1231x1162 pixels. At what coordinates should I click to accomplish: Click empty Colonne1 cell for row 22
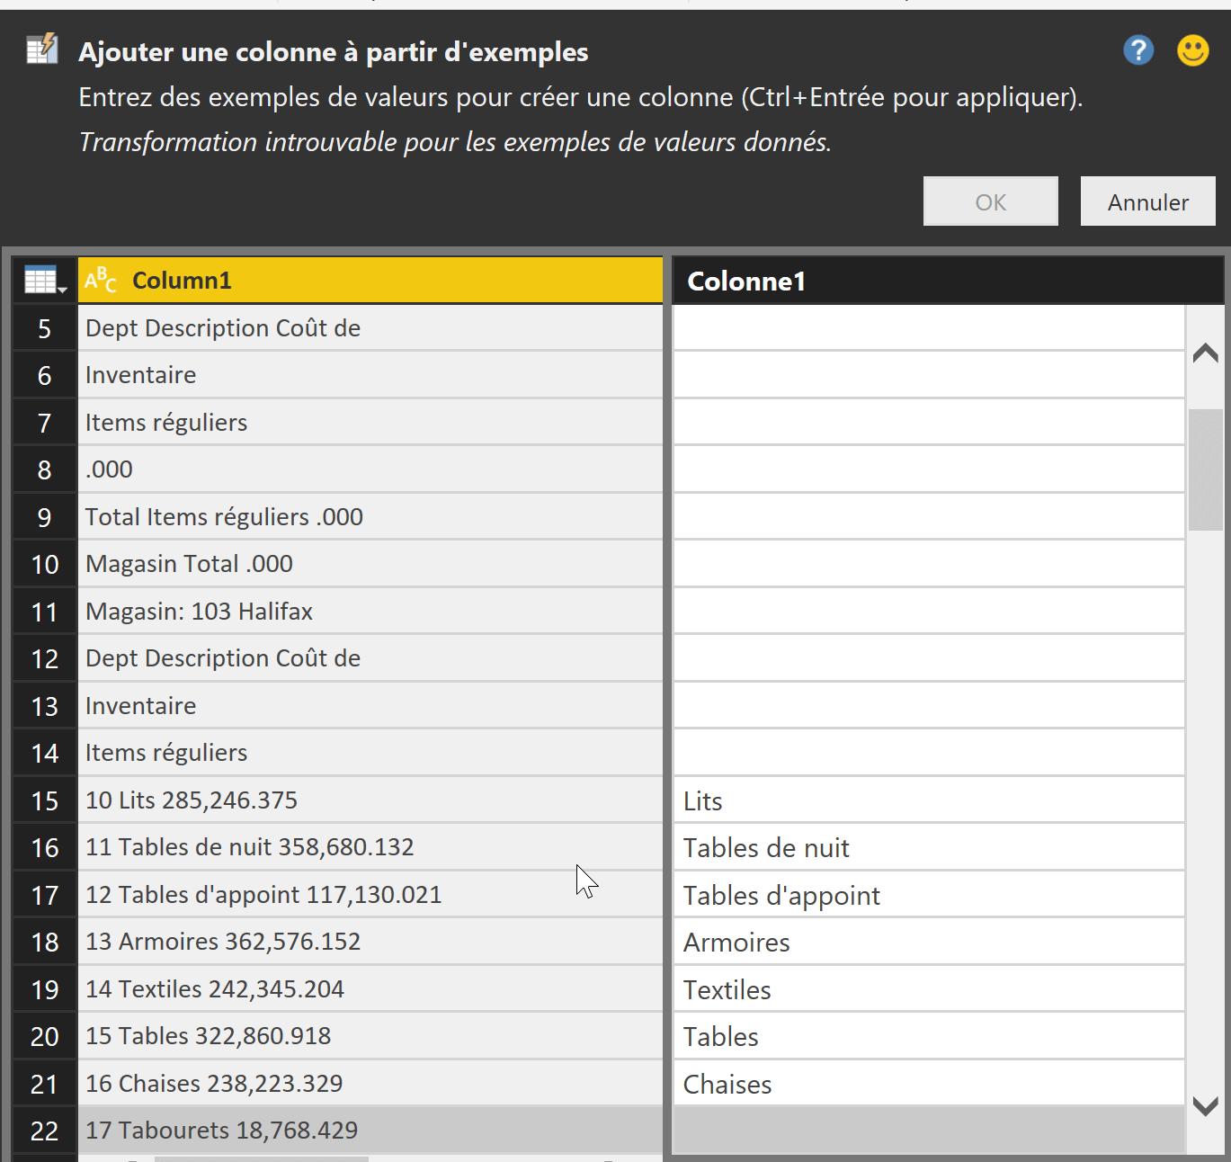(928, 1131)
